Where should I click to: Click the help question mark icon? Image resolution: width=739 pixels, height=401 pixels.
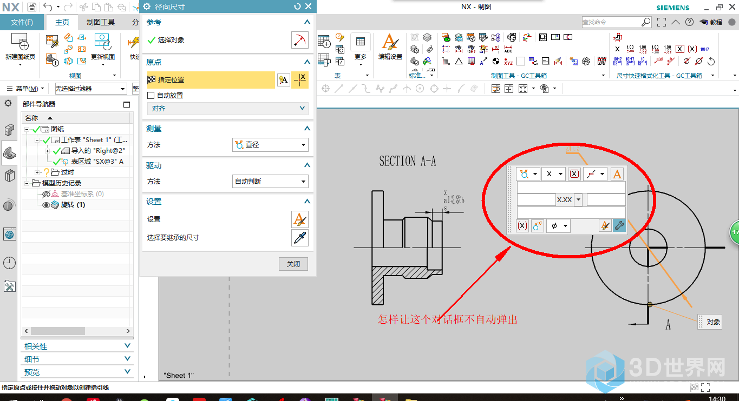689,22
